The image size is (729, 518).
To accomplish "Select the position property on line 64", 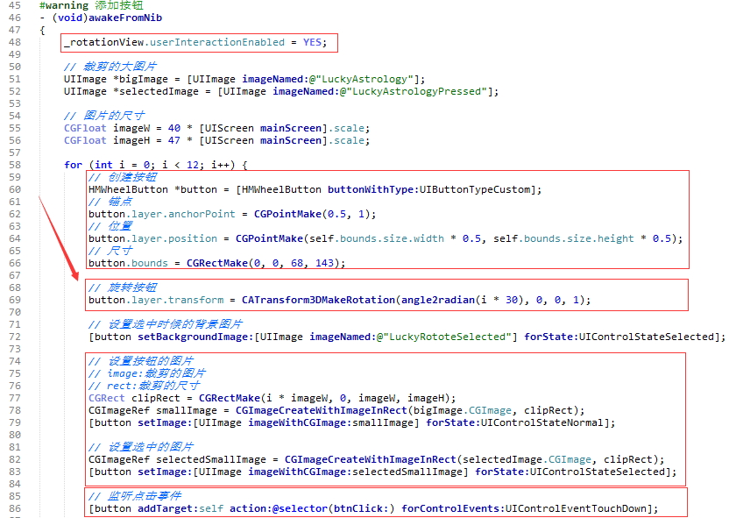I will (193, 238).
